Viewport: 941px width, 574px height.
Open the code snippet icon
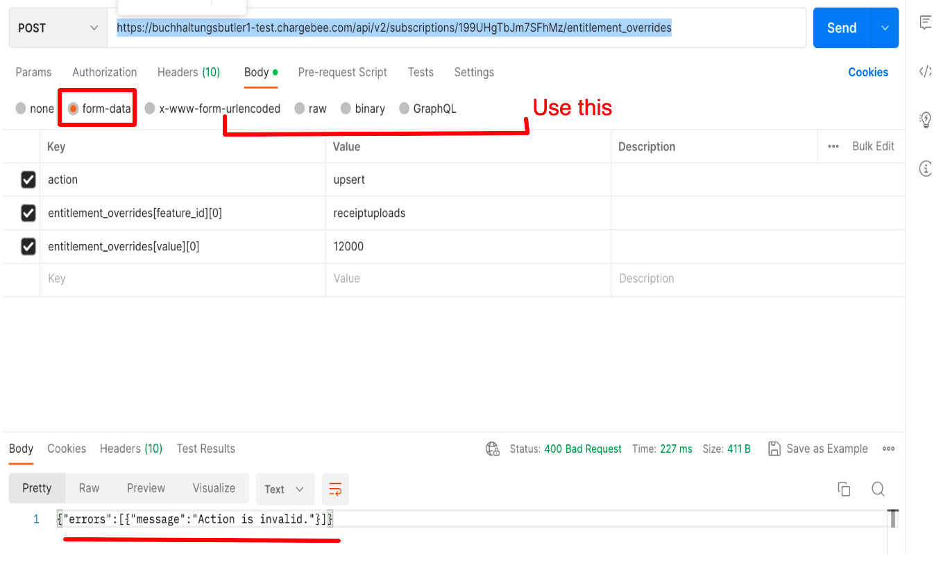click(x=926, y=71)
